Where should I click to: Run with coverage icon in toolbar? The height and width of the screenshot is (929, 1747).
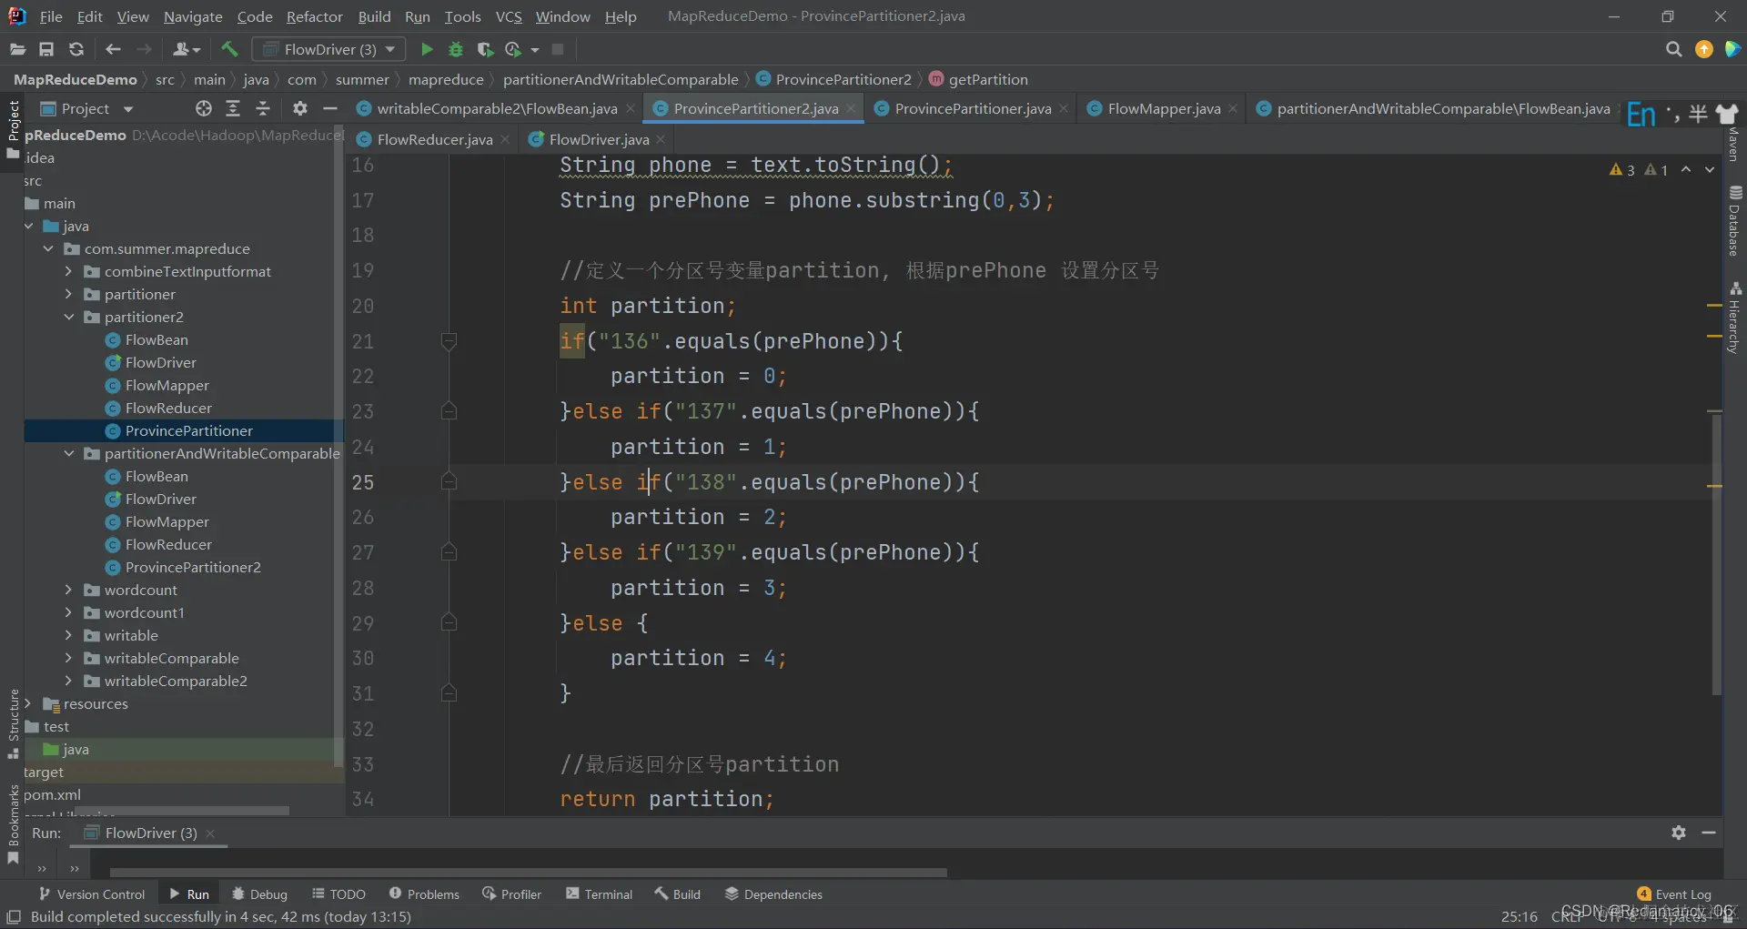[x=485, y=49]
